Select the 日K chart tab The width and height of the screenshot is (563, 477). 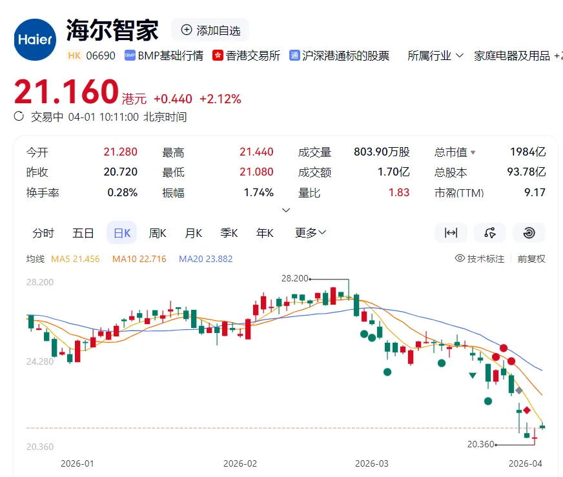pos(122,233)
